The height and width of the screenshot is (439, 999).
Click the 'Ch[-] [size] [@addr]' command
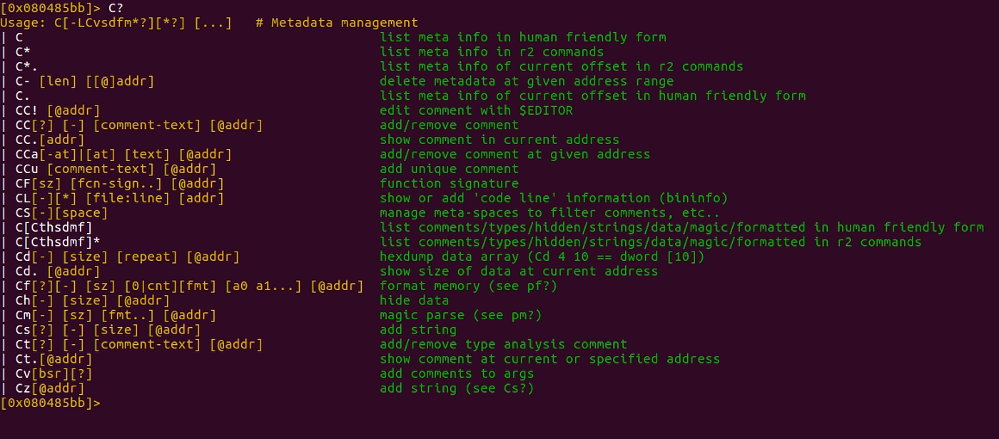click(93, 301)
